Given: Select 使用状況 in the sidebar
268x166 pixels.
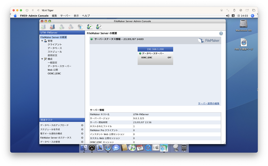Looking at the screenshot, I should pos(52,55).
